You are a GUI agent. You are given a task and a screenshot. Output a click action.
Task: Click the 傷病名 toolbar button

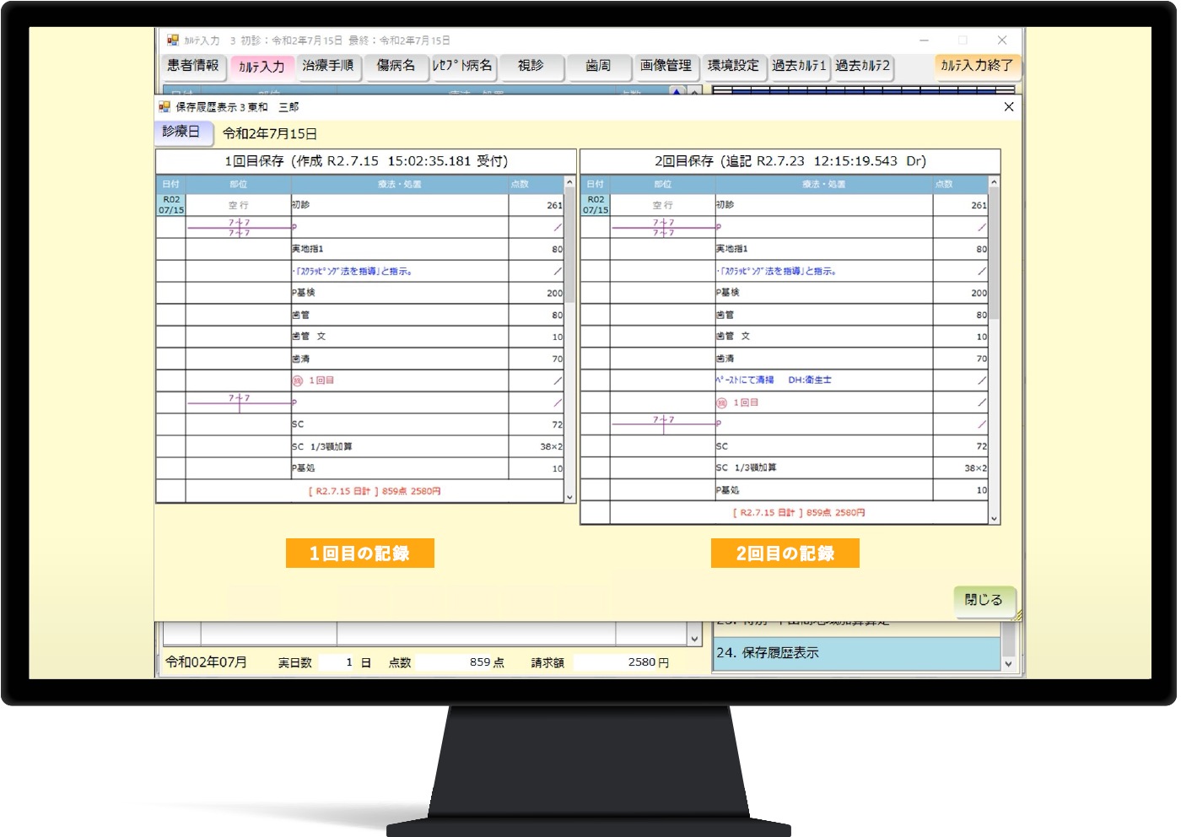[x=396, y=66]
